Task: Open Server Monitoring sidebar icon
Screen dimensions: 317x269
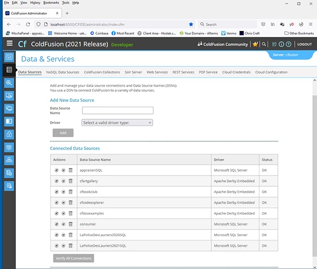Action: click(x=9, y=95)
